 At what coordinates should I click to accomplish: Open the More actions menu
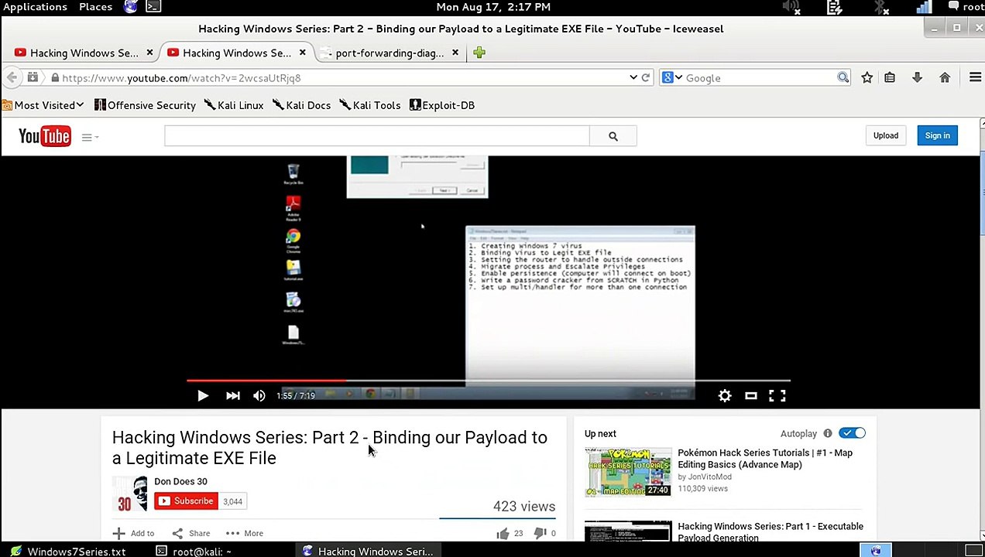(x=245, y=533)
